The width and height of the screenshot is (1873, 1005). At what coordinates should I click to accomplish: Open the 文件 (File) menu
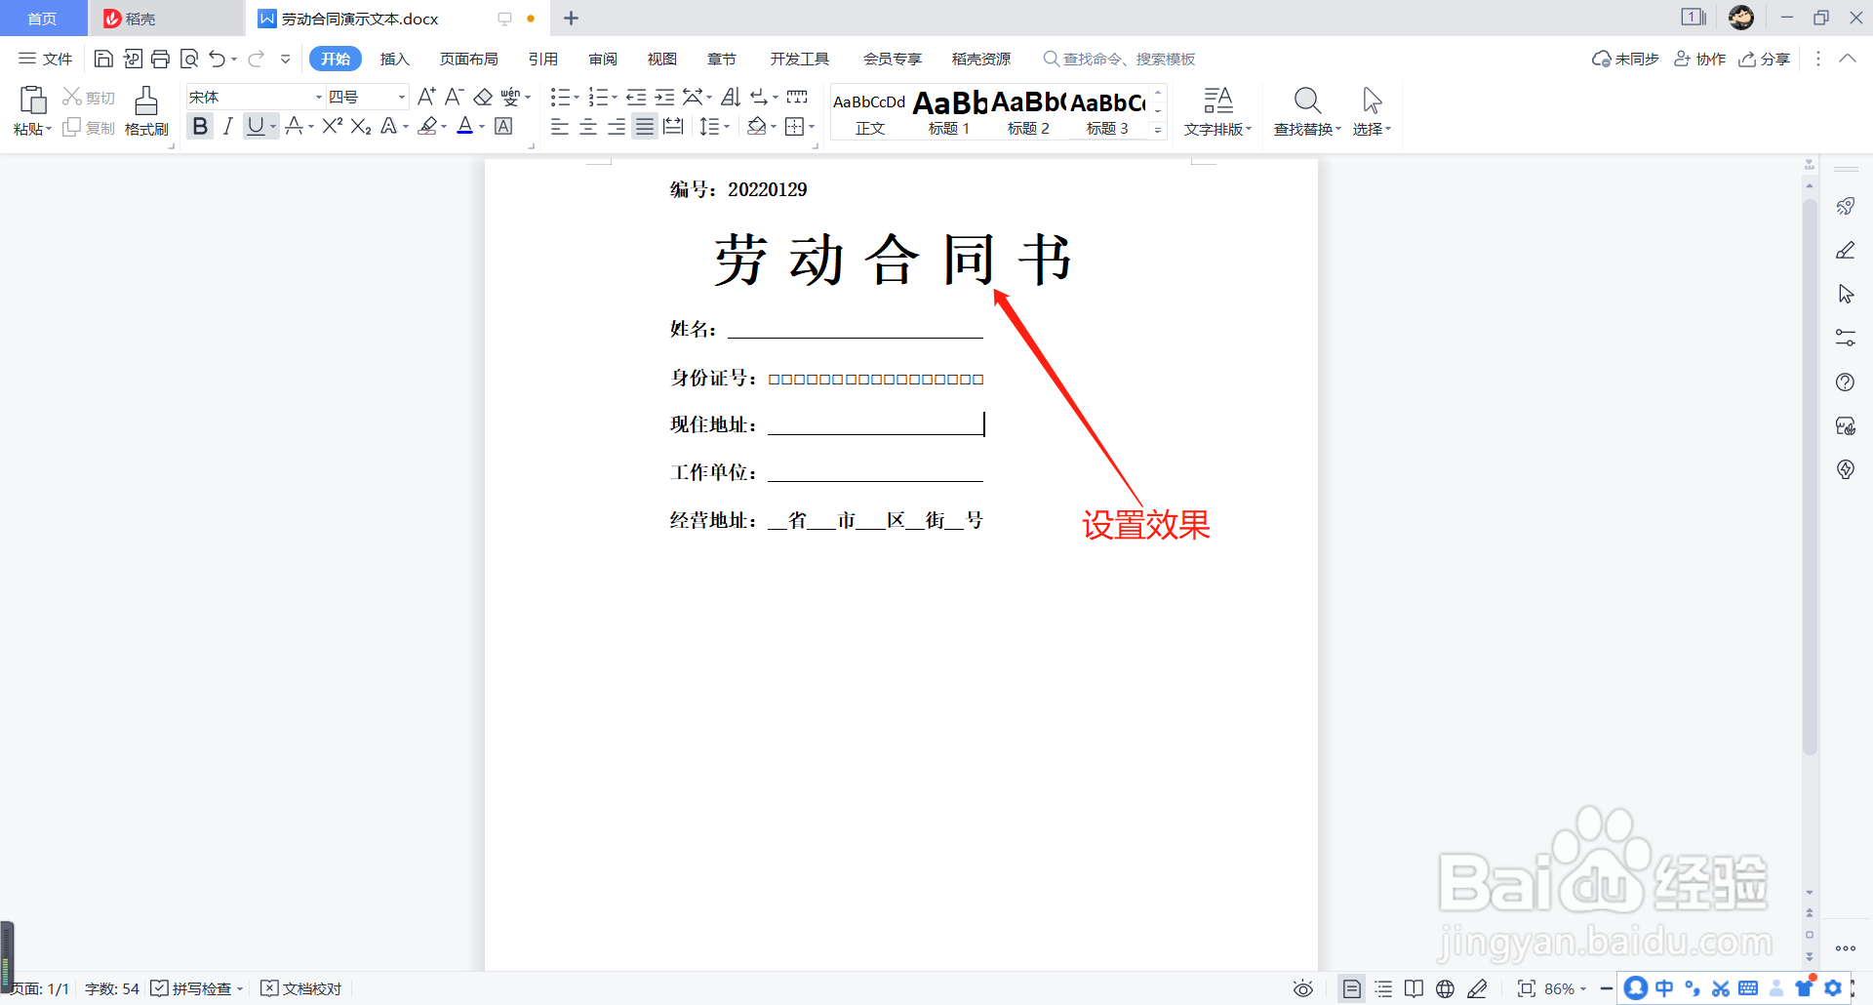[x=46, y=59]
